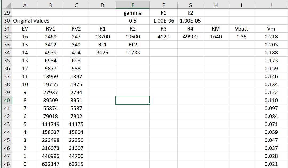This screenshot has width=288, height=168.
Task: Click the 'Vm' heading cell
Action: (271, 29)
